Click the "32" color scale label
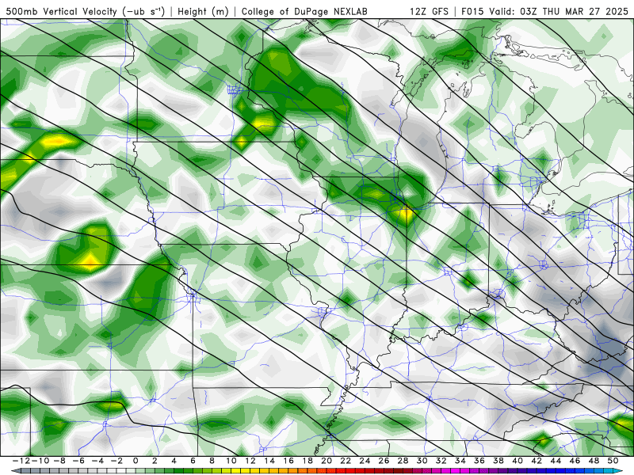The width and height of the screenshot is (634, 475). [x=441, y=461]
